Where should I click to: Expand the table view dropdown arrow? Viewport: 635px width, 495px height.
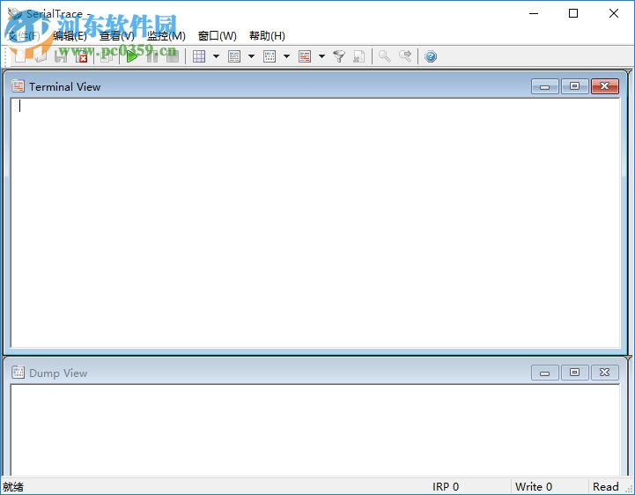pos(217,56)
